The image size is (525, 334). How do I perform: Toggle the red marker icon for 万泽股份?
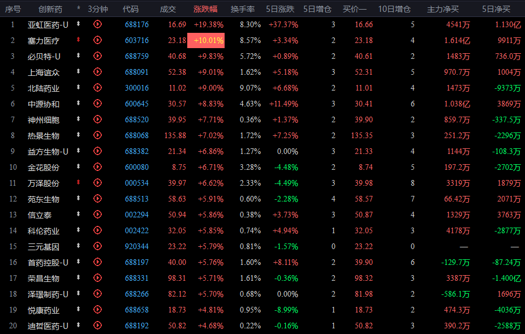[x=79, y=183]
